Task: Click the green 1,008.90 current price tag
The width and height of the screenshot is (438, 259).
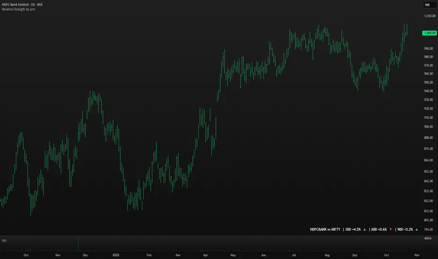Action: click(430, 33)
